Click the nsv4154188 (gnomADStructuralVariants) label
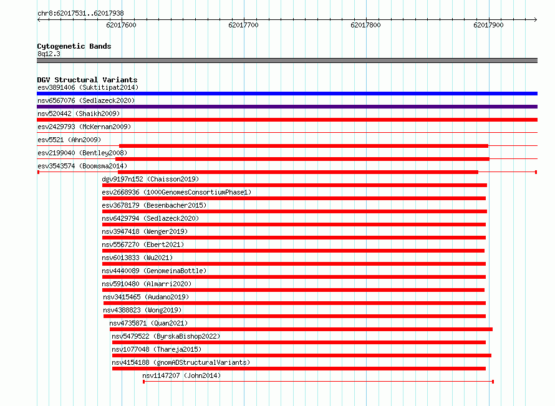555x406 pixels. click(x=181, y=362)
